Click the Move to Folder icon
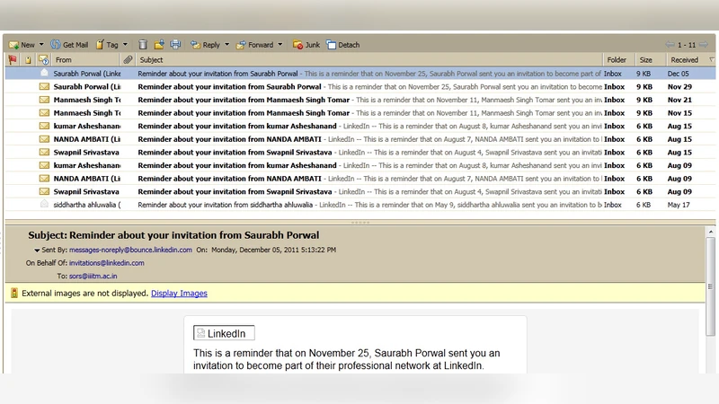719x404 pixels. [x=159, y=45]
